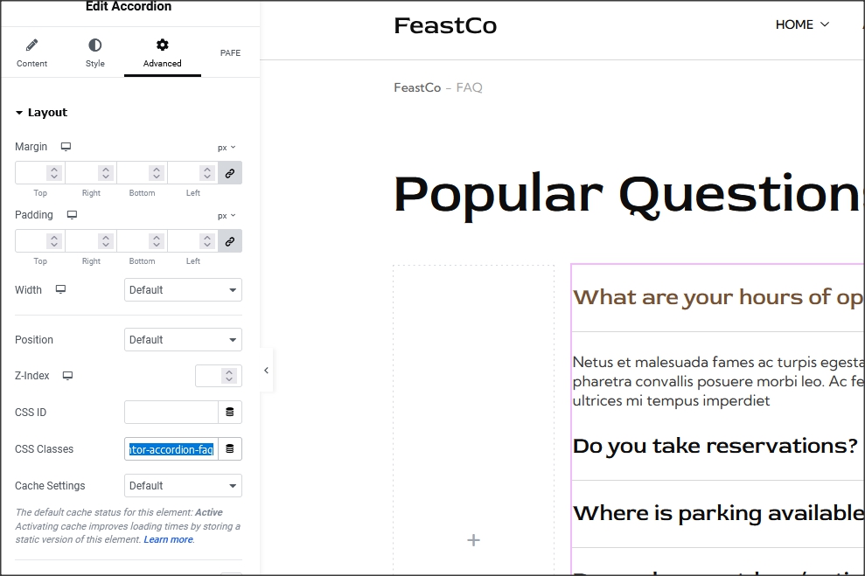Image resolution: width=865 pixels, height=576 pixels.
Task: Click Margin responsive device icon
Action: pos(66,147)
